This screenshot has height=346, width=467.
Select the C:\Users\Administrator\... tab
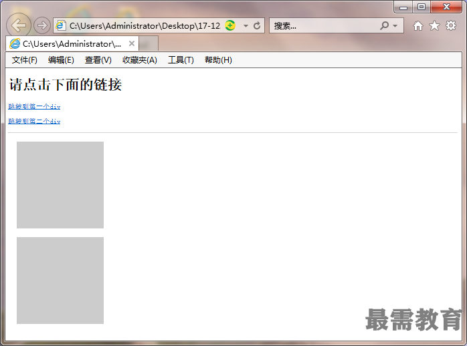pos(72,44)
